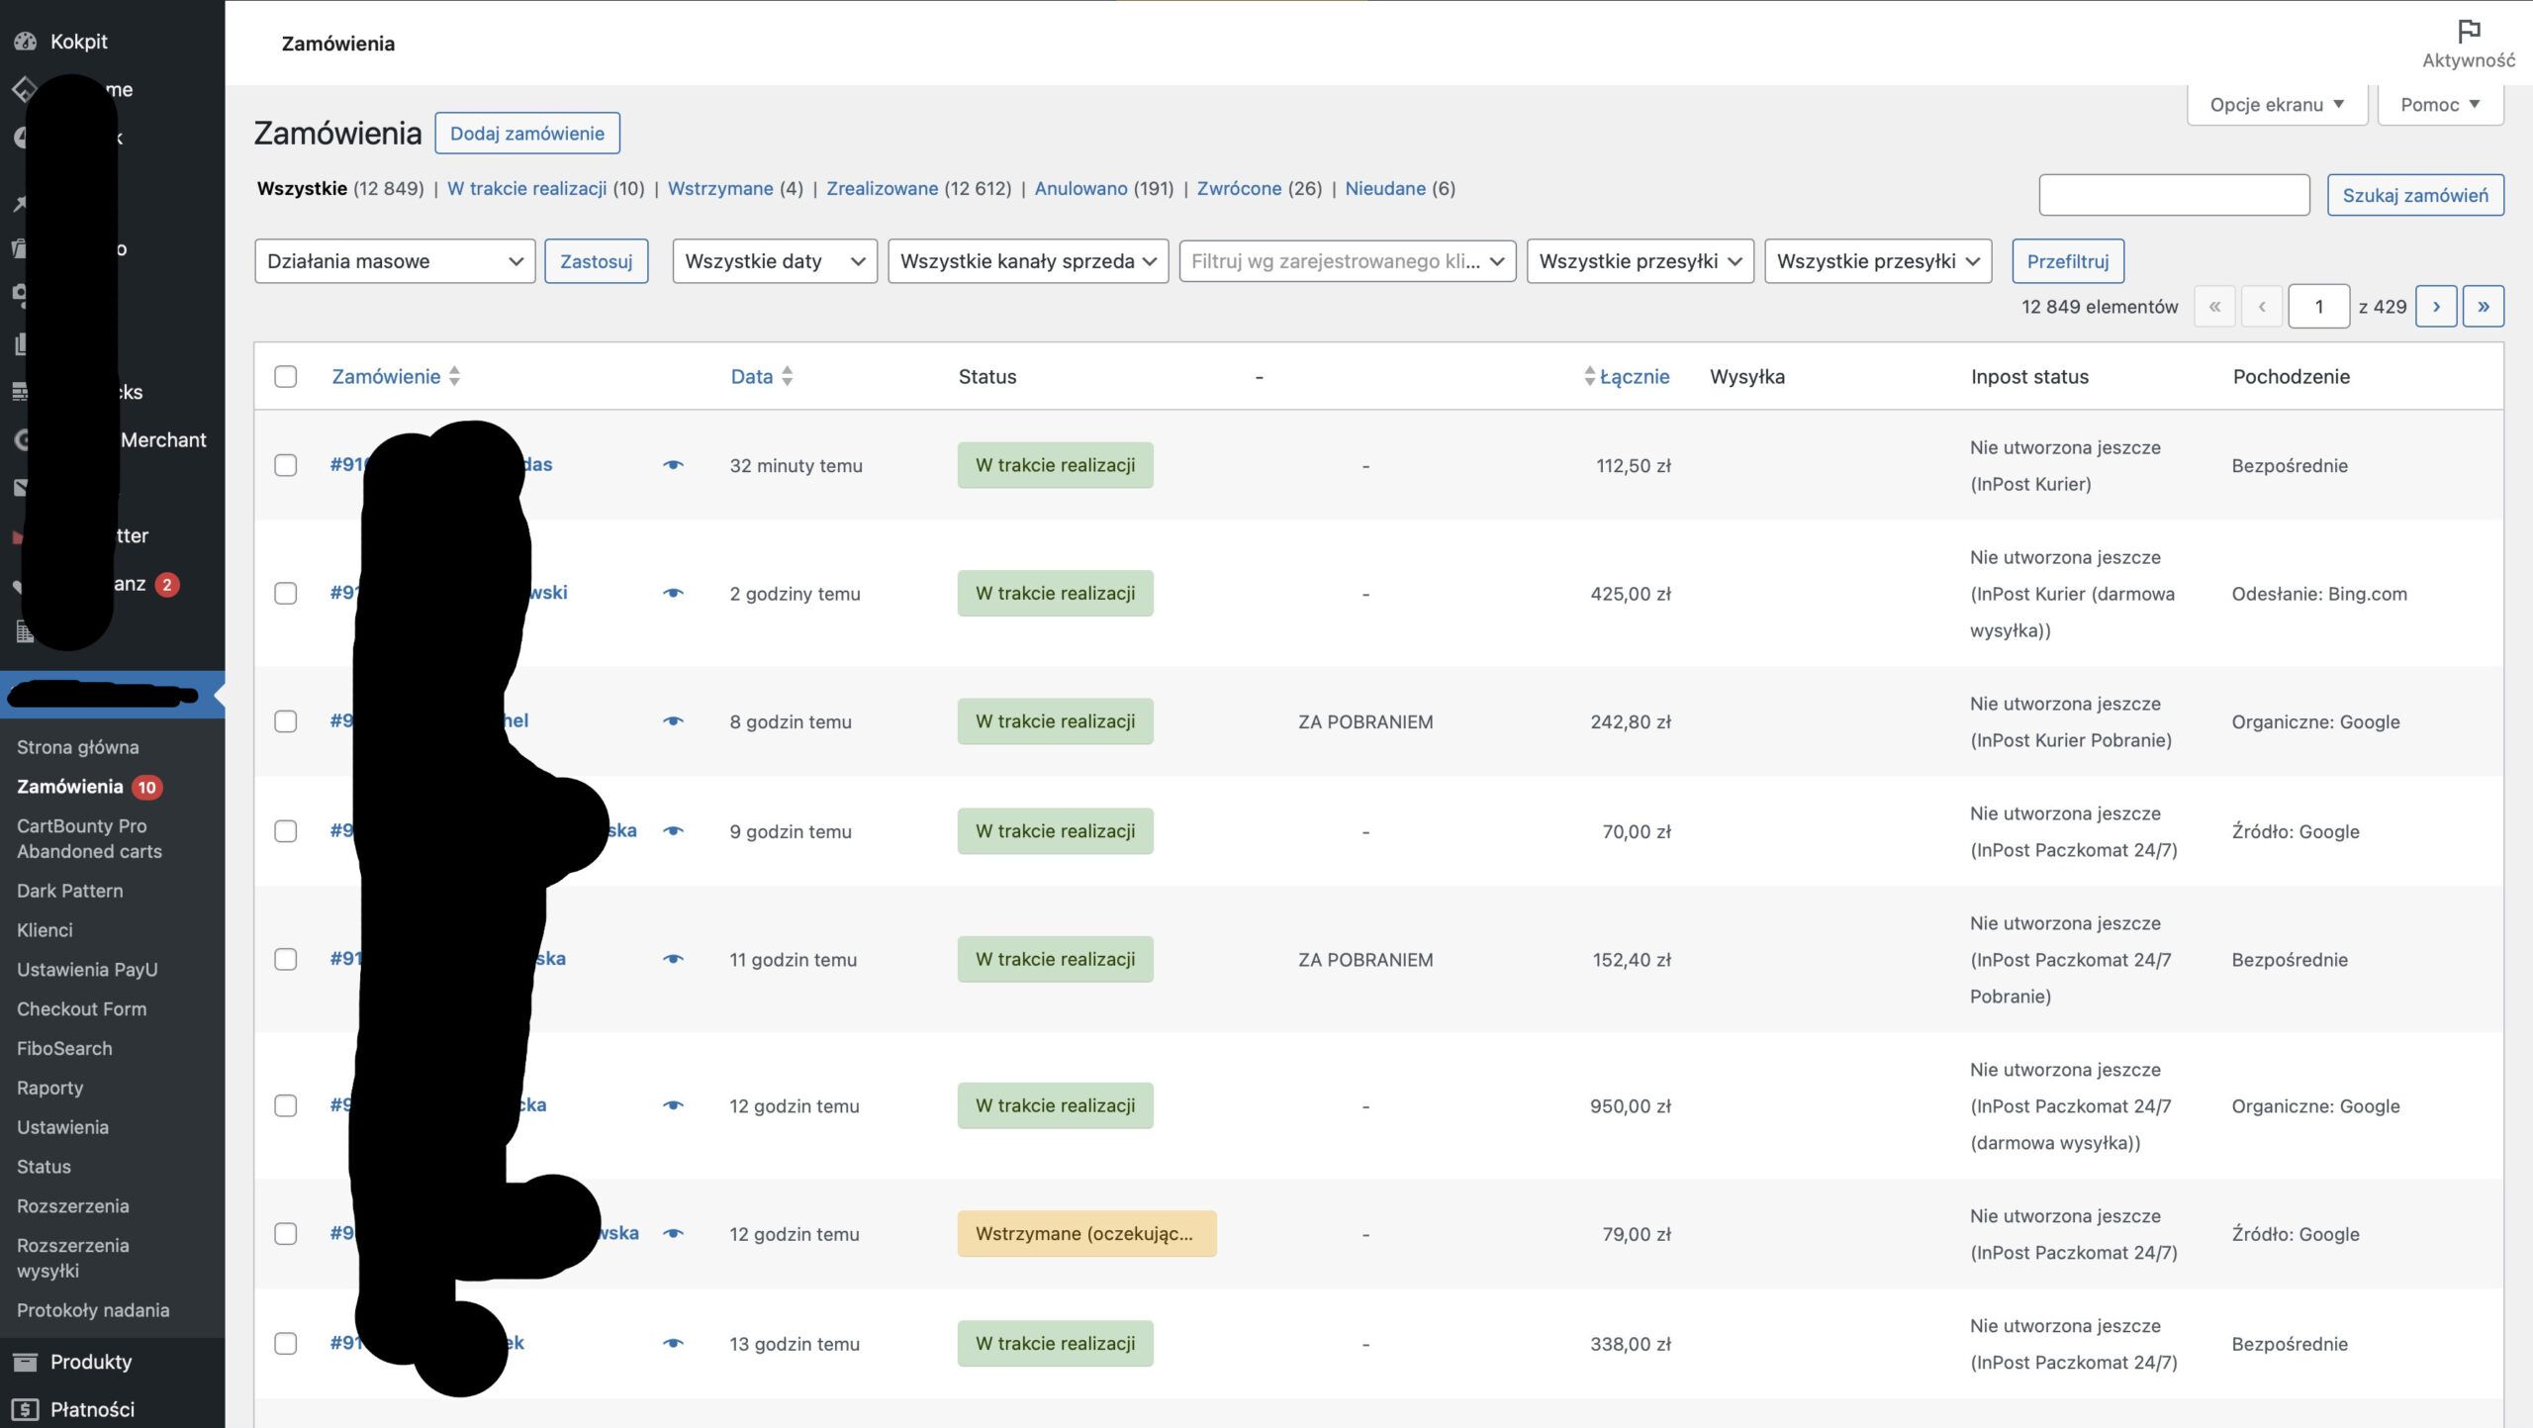Open the Kokpit dashboard icon
This screenshot has height=1428, width=2533.
tap(26, 42)
